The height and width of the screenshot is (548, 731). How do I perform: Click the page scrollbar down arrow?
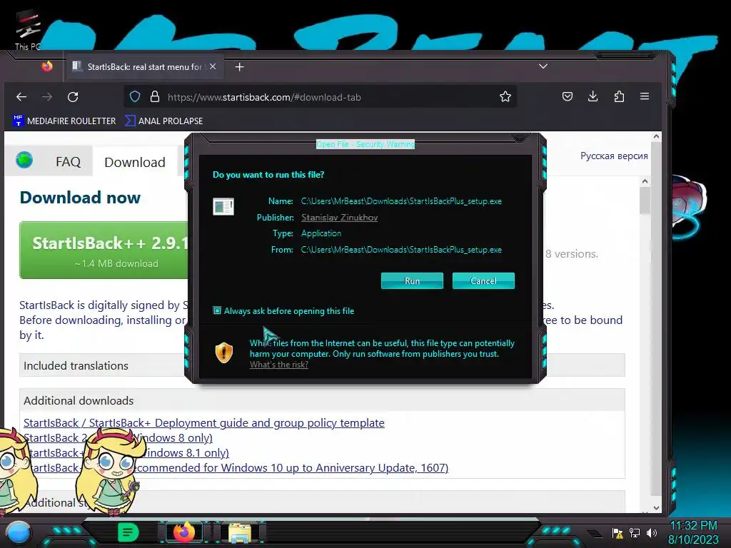(x=656, y=507)
